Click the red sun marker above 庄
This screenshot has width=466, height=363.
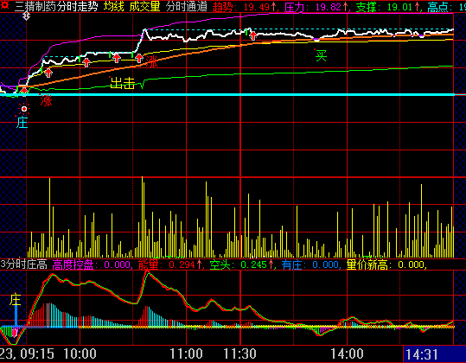(24, 109)
